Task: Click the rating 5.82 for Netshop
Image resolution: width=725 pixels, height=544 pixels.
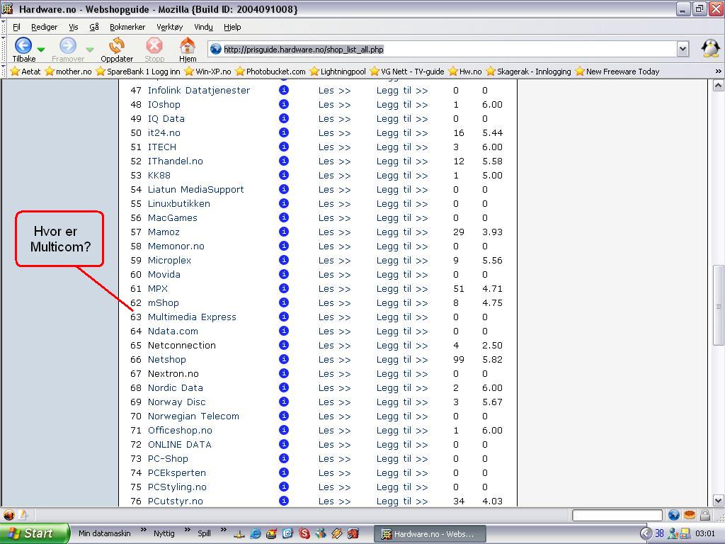Action: click(492, 359)
